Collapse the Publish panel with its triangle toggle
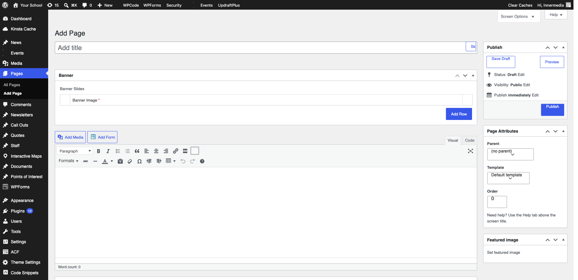 (563, 47)
